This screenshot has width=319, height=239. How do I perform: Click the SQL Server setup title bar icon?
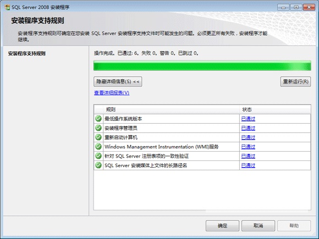[7, 7]
